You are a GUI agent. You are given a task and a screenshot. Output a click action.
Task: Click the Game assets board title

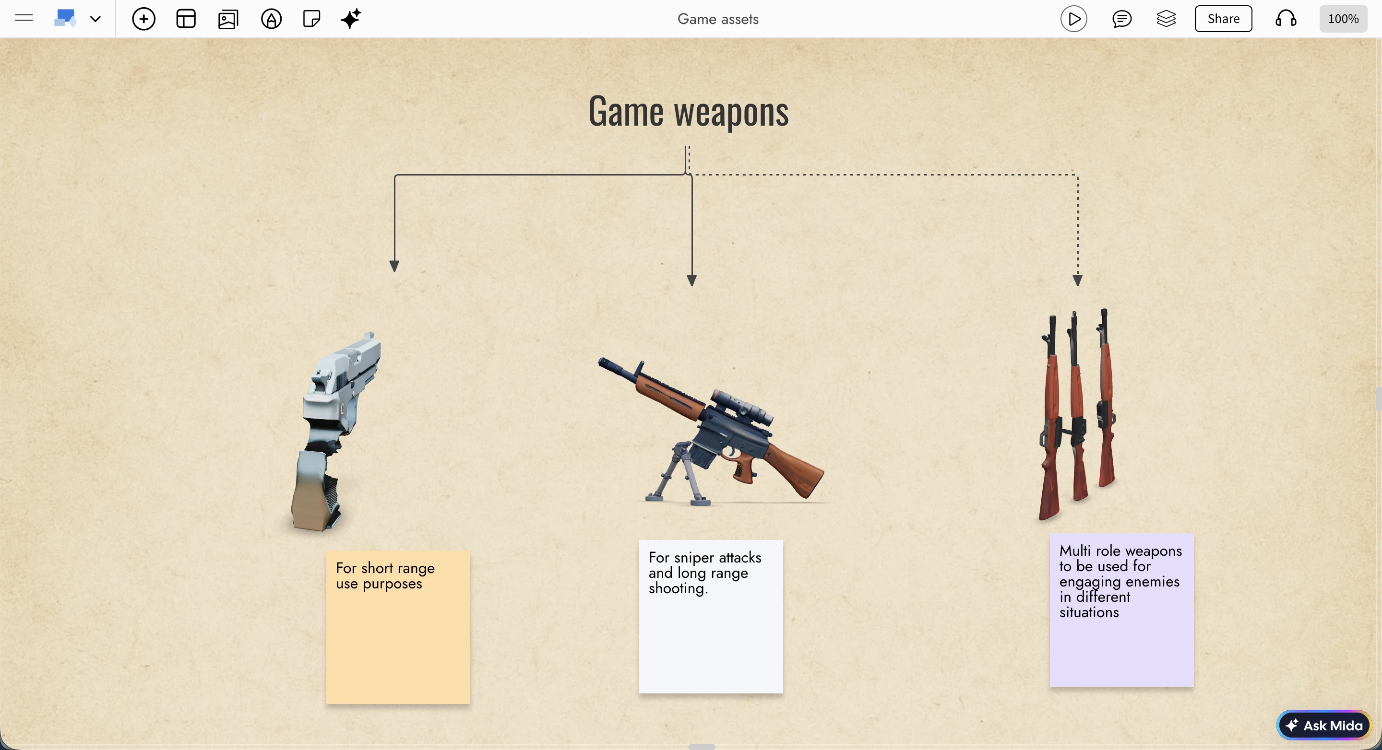(717, 19)
